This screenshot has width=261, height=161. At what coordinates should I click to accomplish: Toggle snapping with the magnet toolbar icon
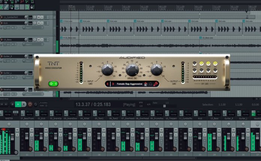coord(27,7)
